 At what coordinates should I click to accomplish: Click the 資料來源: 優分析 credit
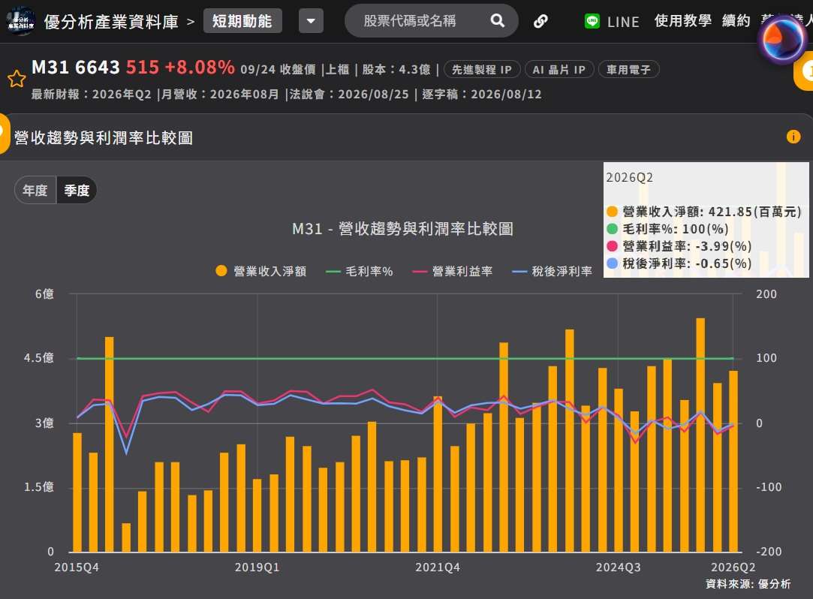coord(748,584)
